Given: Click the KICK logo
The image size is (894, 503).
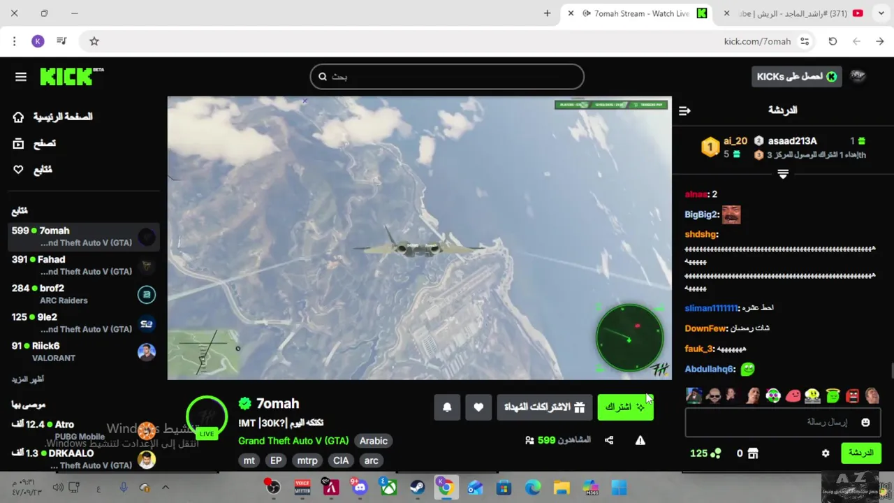Looking at the screenshot, I should tap(71, 76).
